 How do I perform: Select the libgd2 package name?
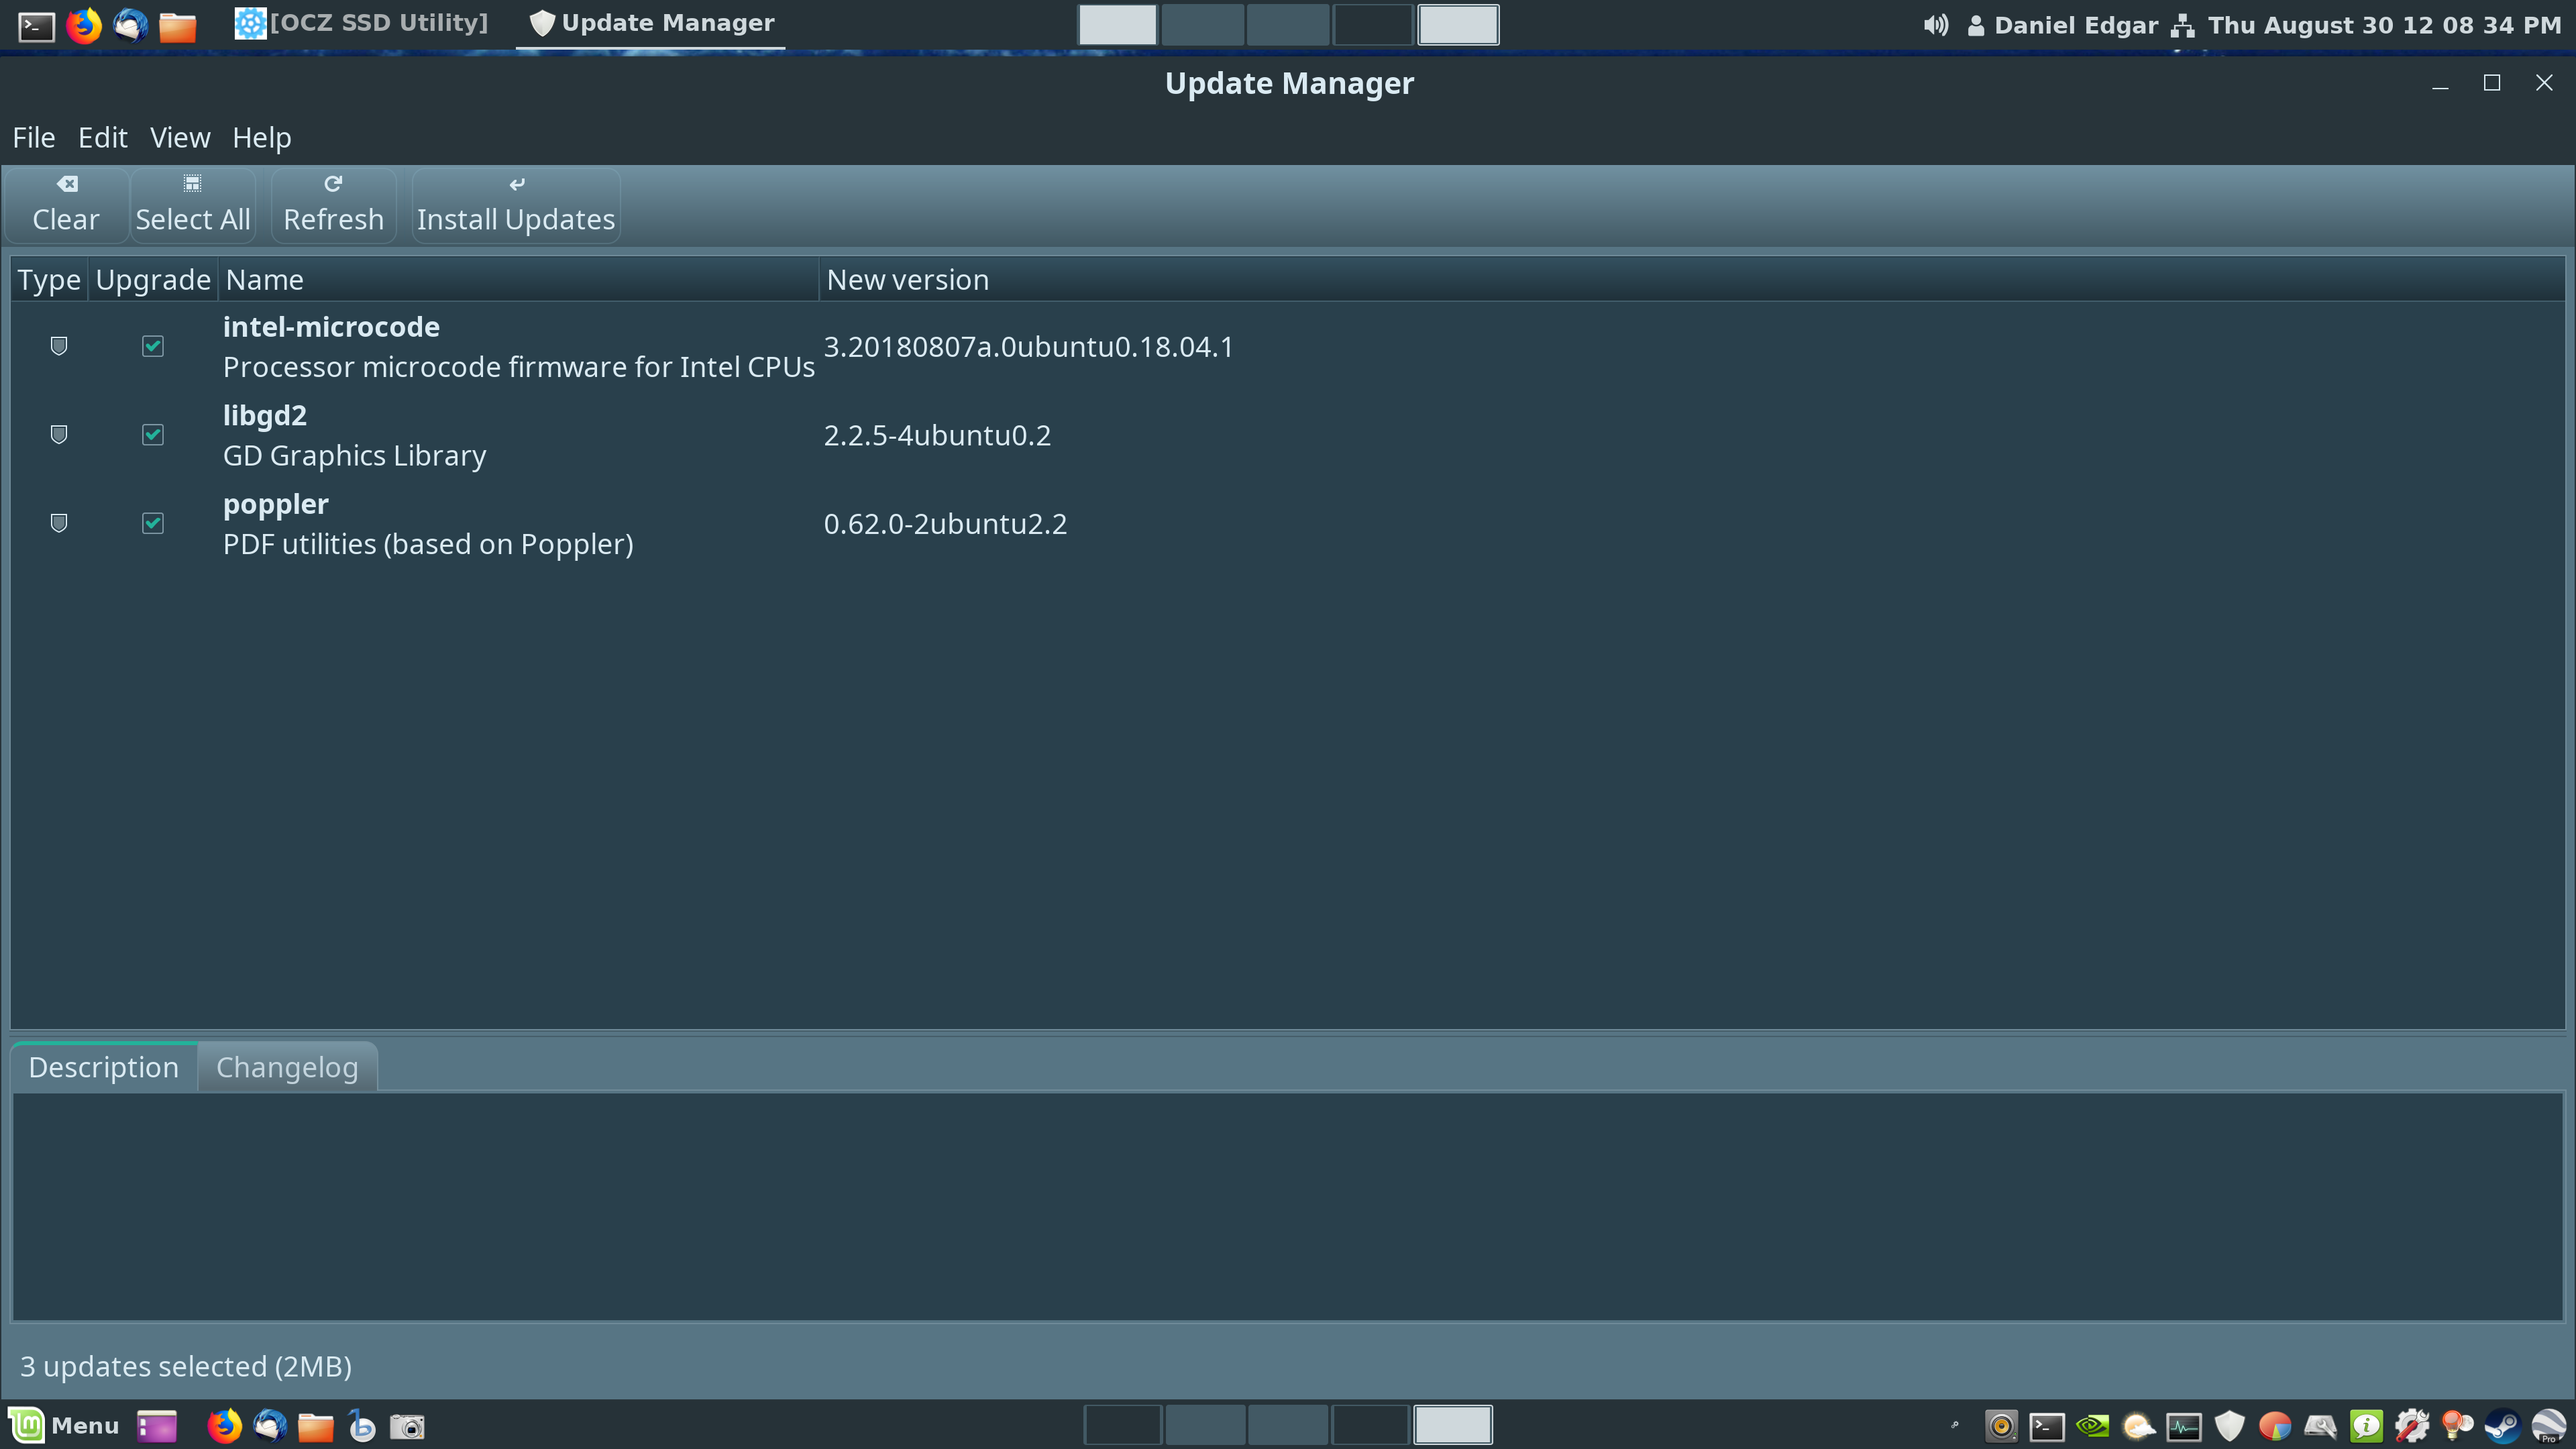pos(265,415)
